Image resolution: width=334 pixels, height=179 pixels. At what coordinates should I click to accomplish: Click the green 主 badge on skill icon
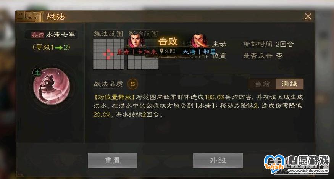(x=37, y=73)
